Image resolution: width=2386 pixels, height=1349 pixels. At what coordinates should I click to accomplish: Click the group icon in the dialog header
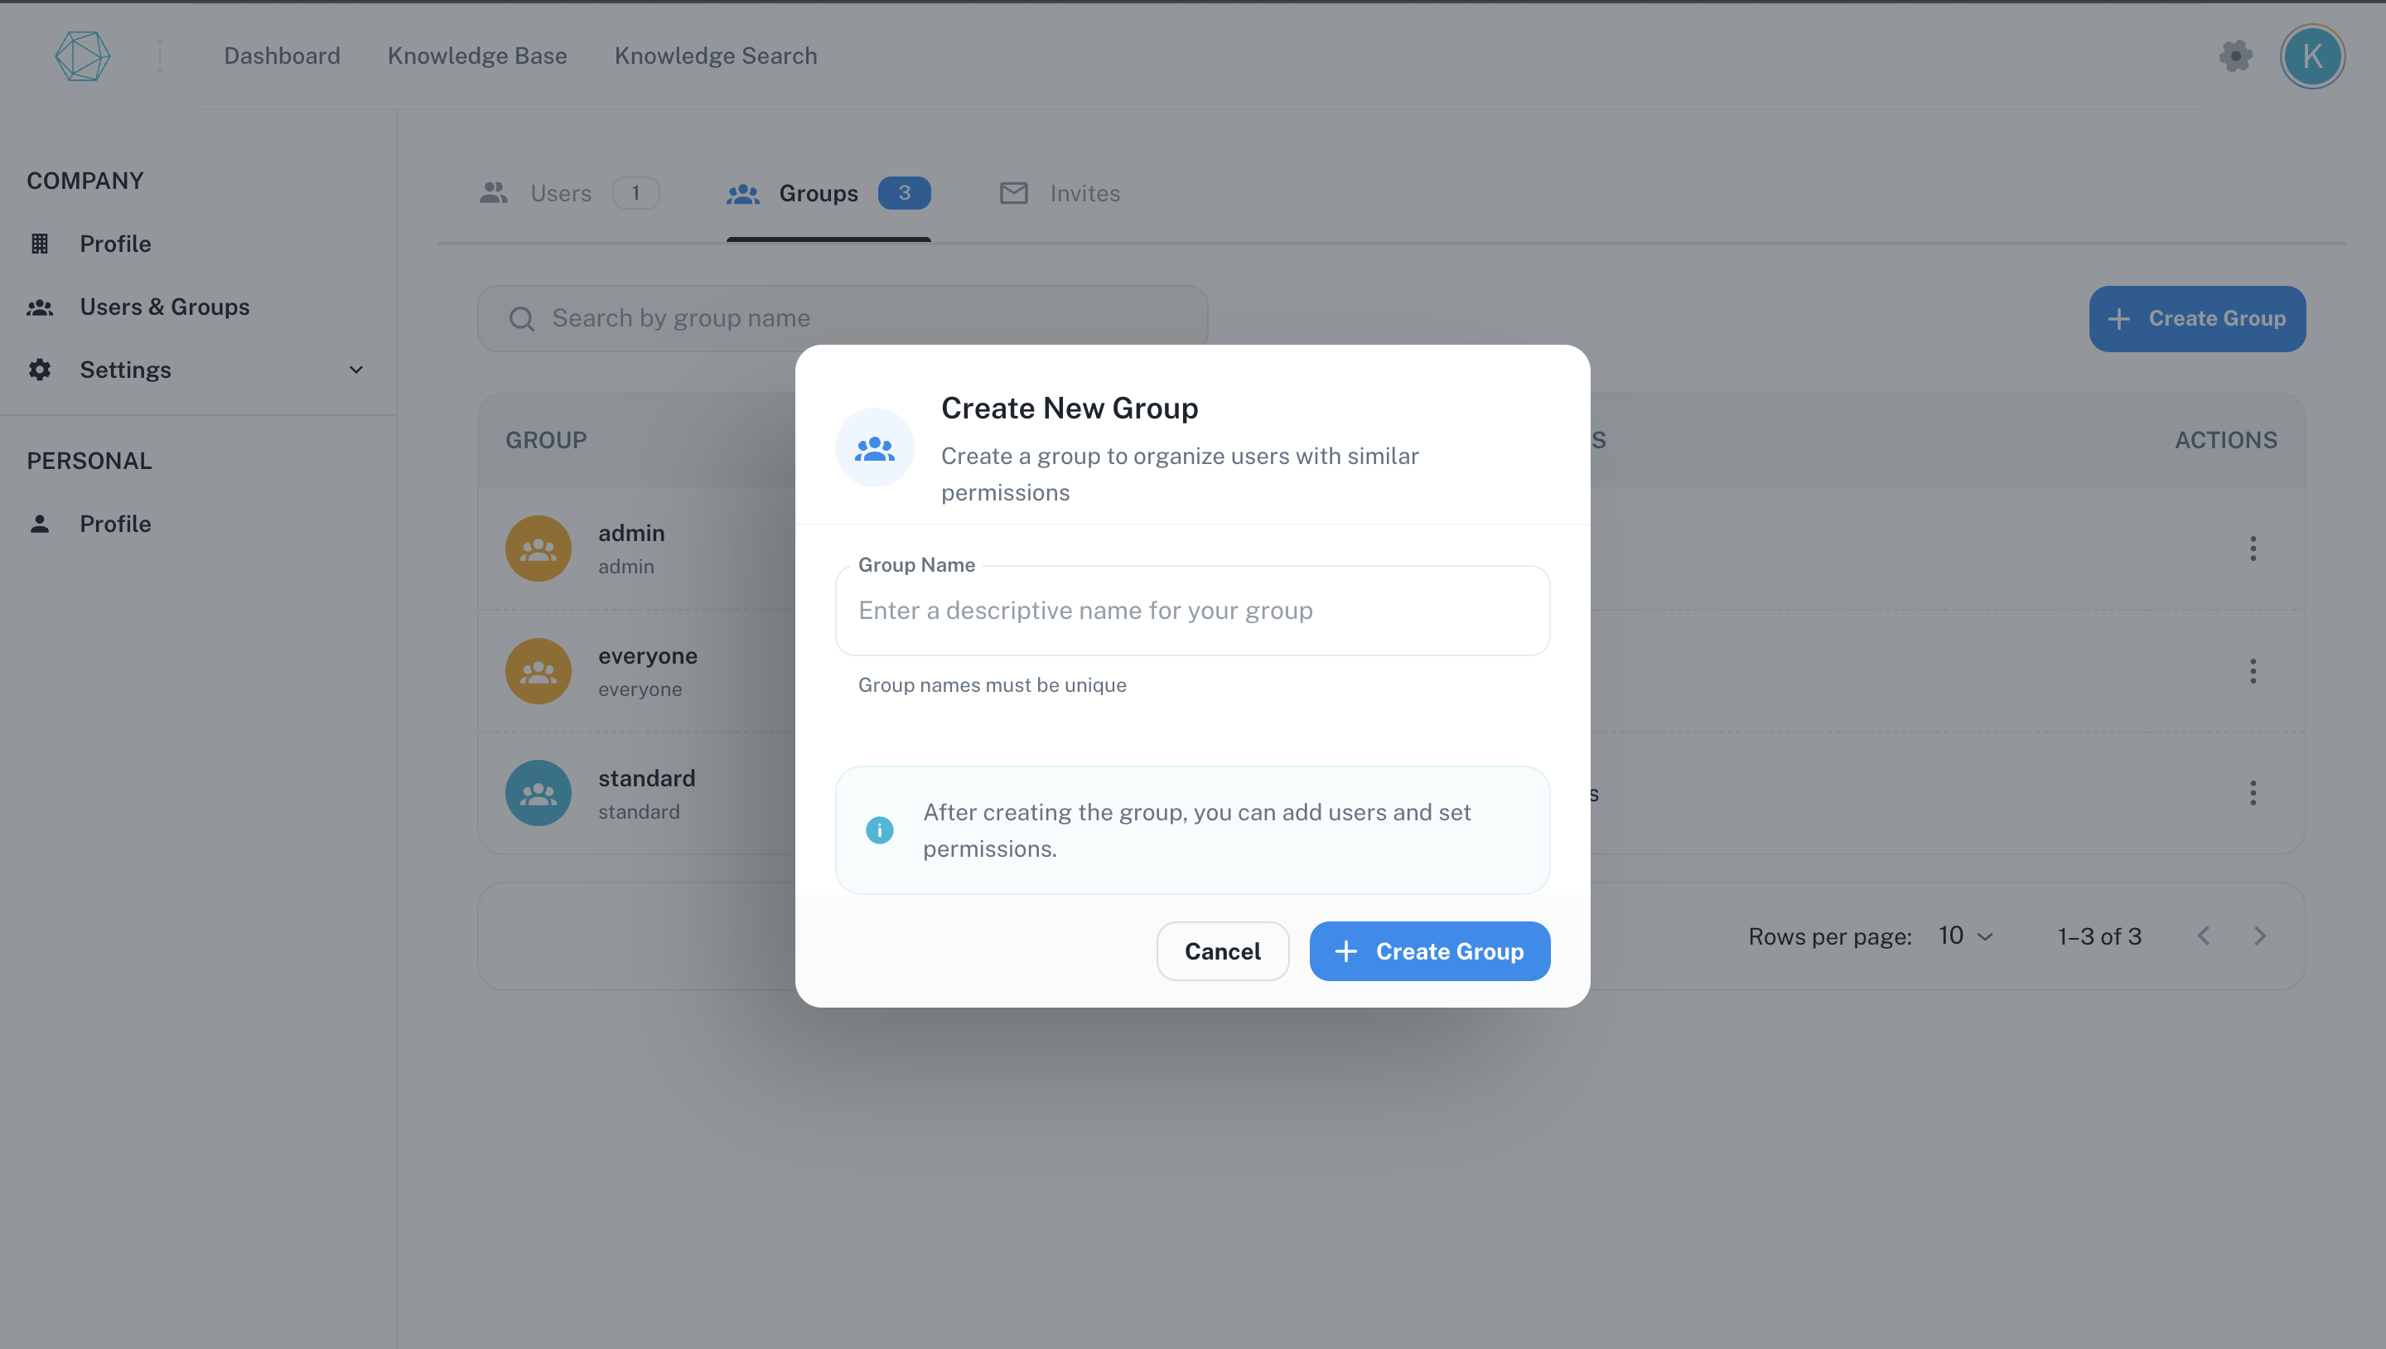click(873, 447)
